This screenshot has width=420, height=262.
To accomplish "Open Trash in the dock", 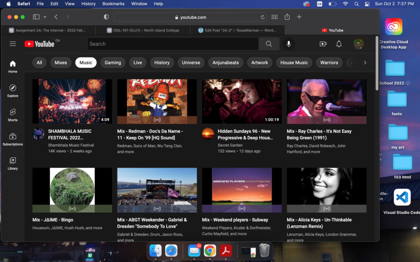I will 264,250.
